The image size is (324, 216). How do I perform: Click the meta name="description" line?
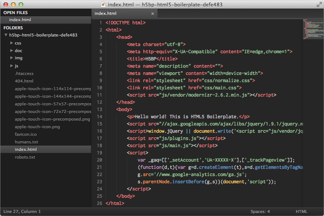[x=175, y=66]
